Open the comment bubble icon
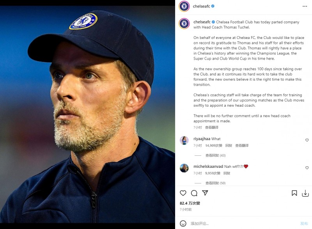Image resolution: width=312 pixels, height=229 pixels. tap(194, 193)
